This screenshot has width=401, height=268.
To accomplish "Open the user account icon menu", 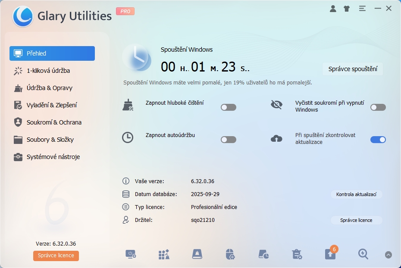I will click(x=333, y=8).
